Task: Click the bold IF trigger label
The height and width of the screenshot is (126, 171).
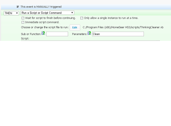Action: (18, 7)
